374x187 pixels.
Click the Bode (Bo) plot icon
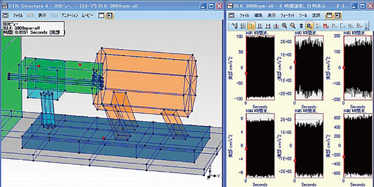pyautogui.click(x=359, y=26)
